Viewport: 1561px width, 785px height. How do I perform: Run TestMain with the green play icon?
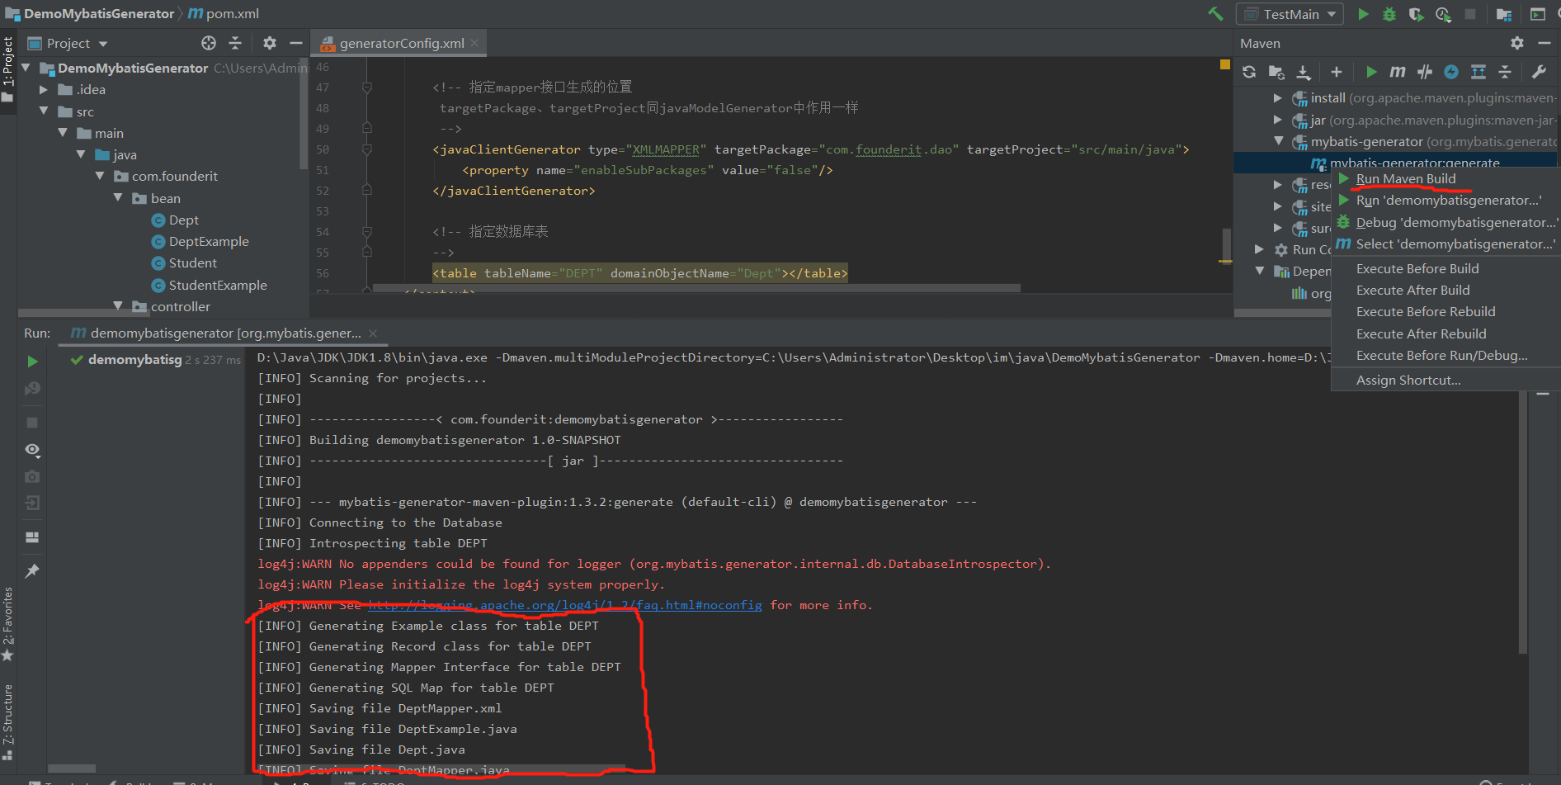pyautogui.click(x=1363, y=14)
